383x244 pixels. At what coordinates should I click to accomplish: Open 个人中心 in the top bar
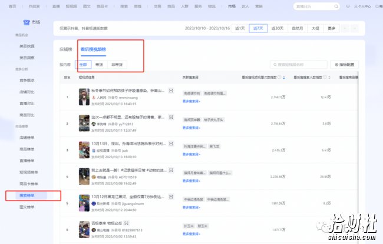click(362, 6)
